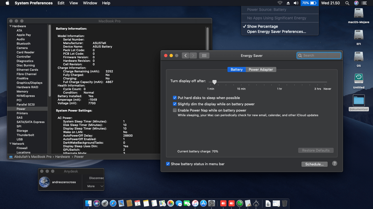Click the battery status icon showing 70%
This screenshot has width=373, height=209.
tap(309, 3)
